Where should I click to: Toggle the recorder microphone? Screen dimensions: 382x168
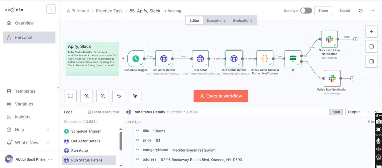(x=378, y=141)
